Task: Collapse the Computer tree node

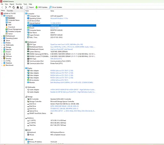Action: point(2,16)
